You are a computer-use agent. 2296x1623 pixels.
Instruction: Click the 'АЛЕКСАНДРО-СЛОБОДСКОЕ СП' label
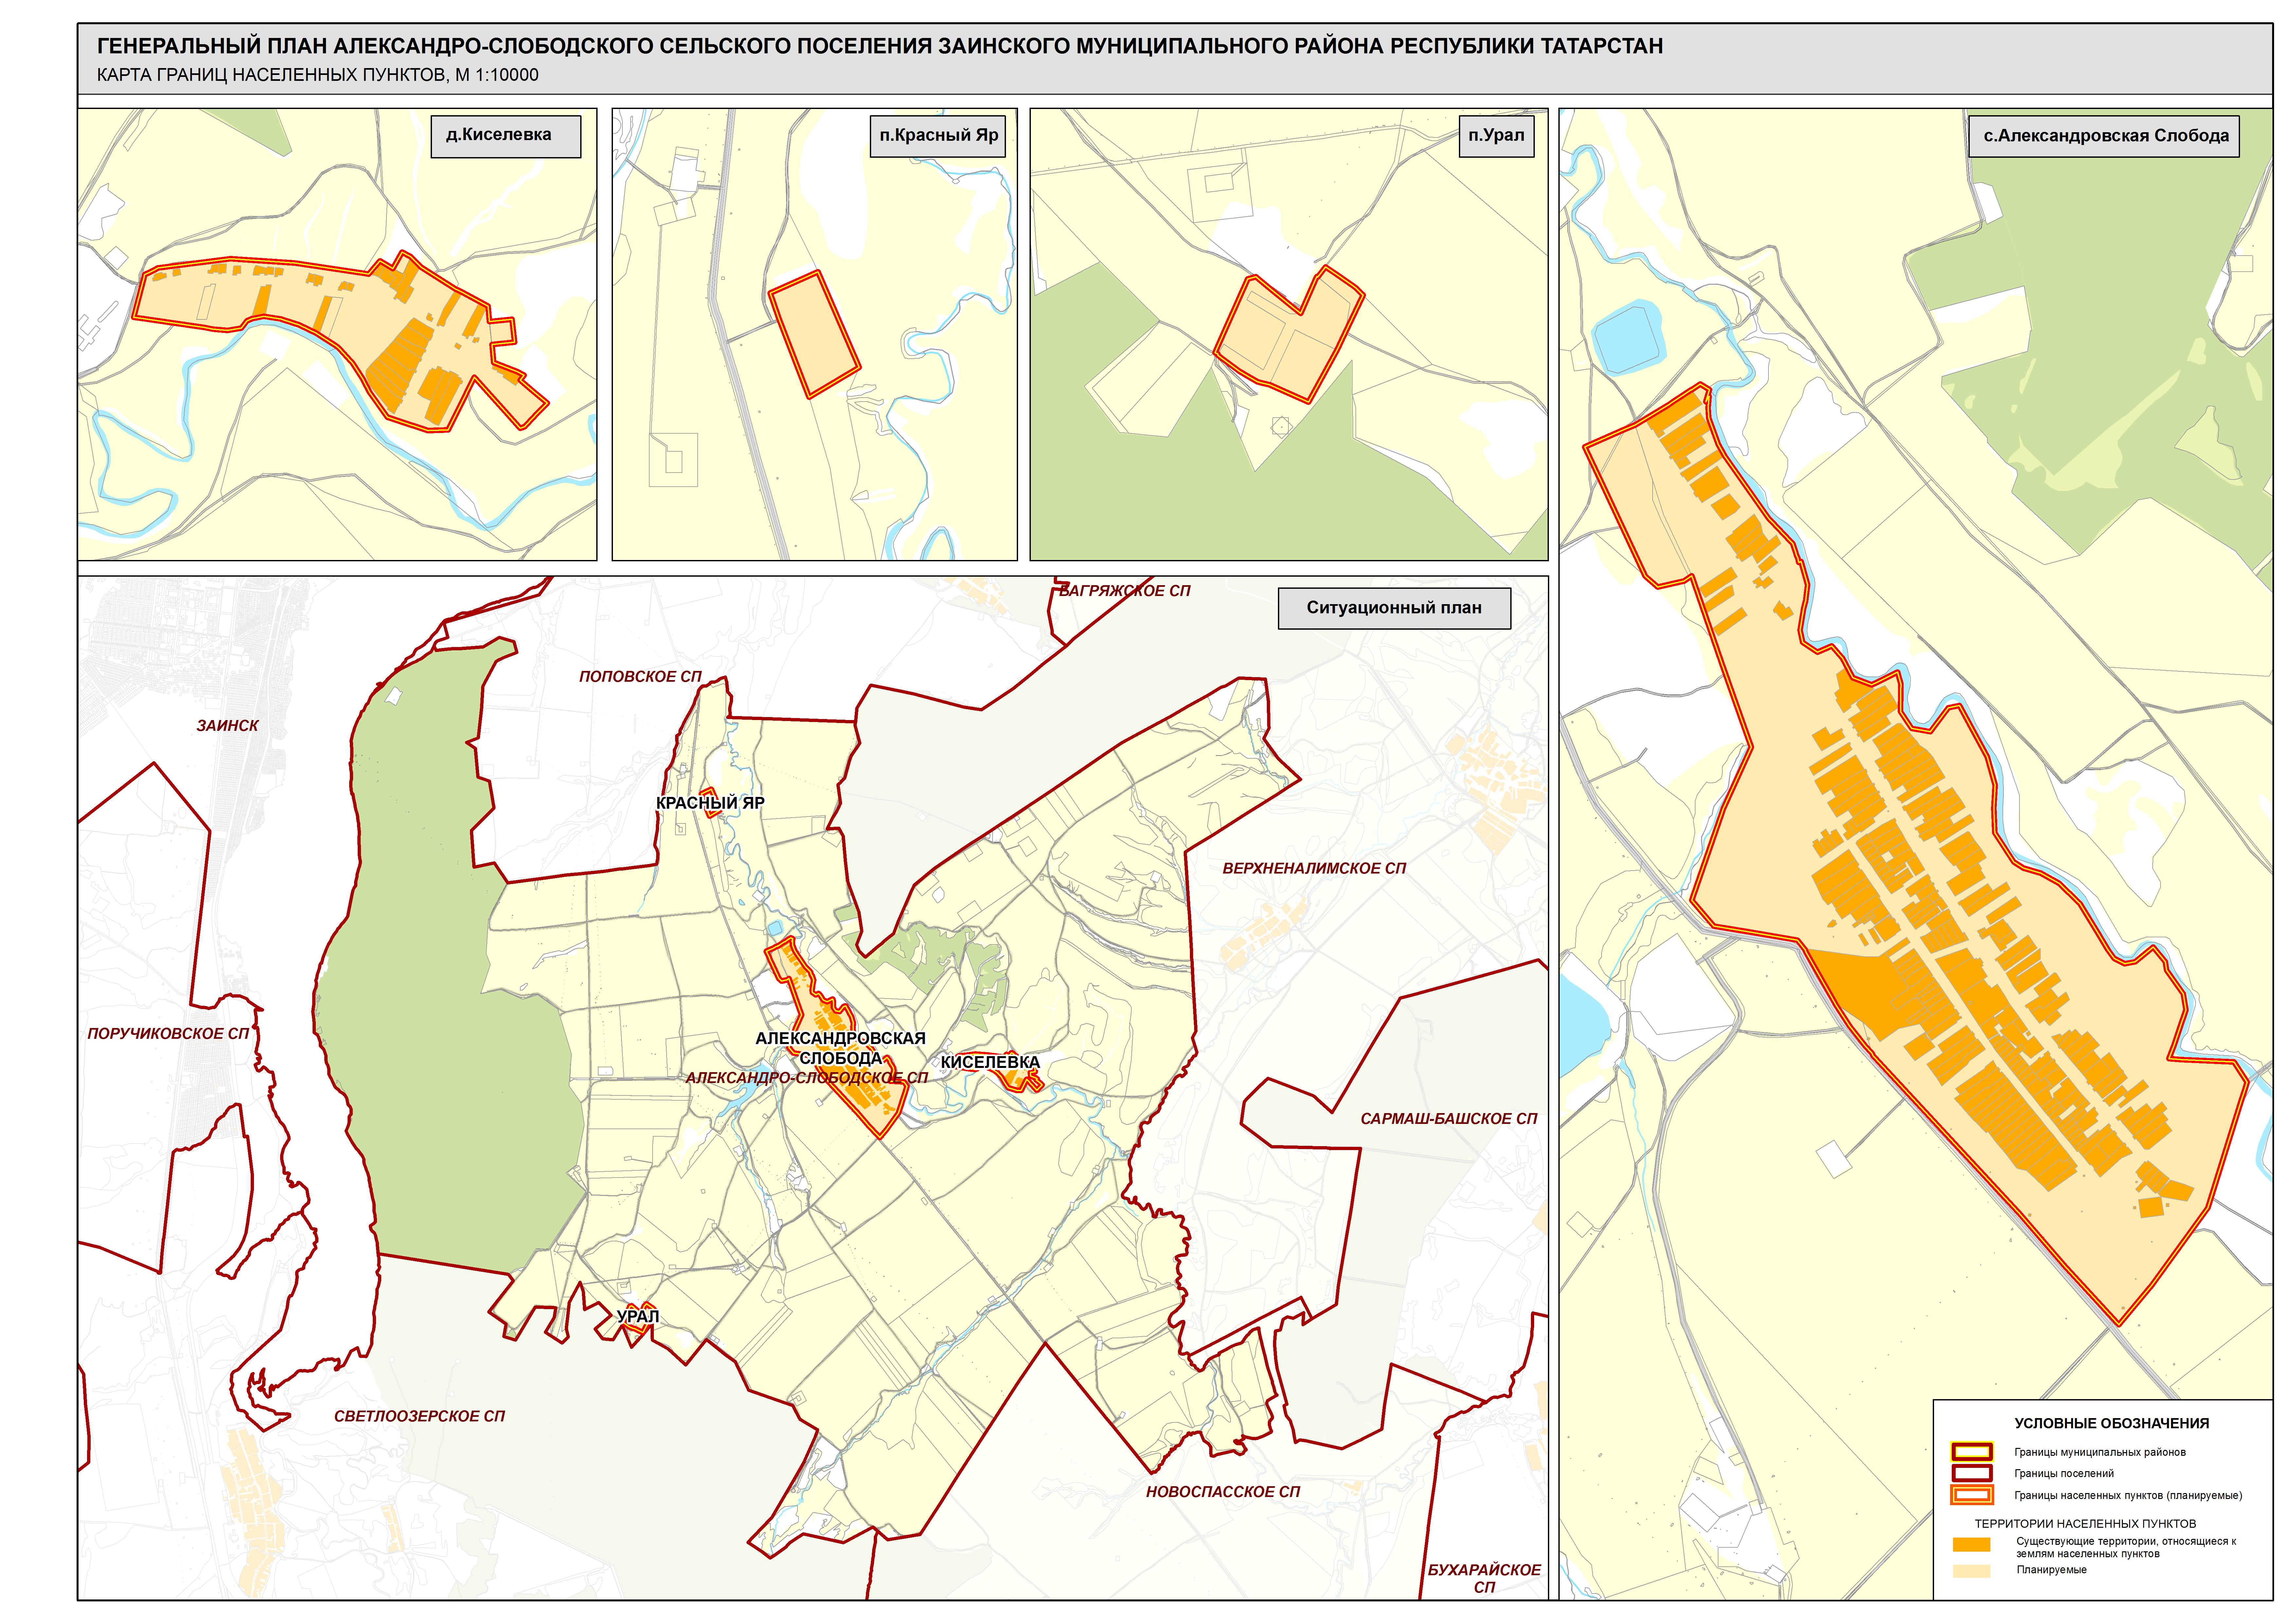tap(807, 1078)
